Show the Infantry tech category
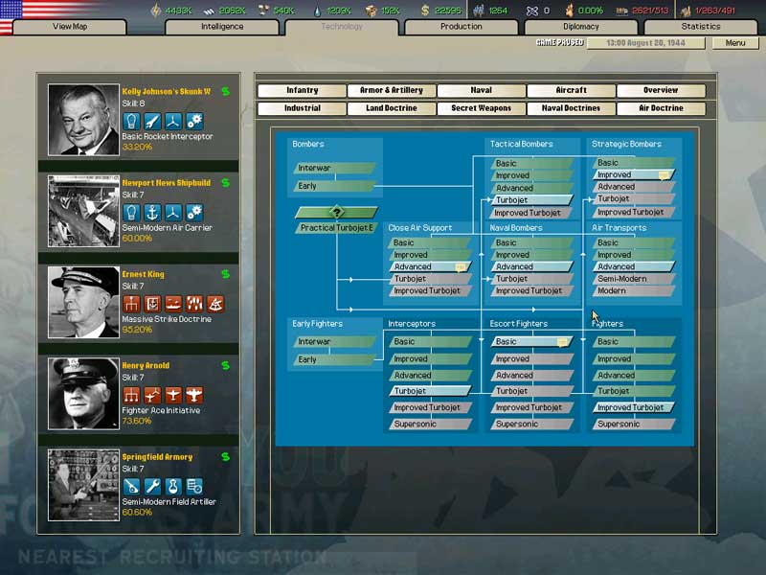Screen dimensions: 766x575 coord(302,90)
